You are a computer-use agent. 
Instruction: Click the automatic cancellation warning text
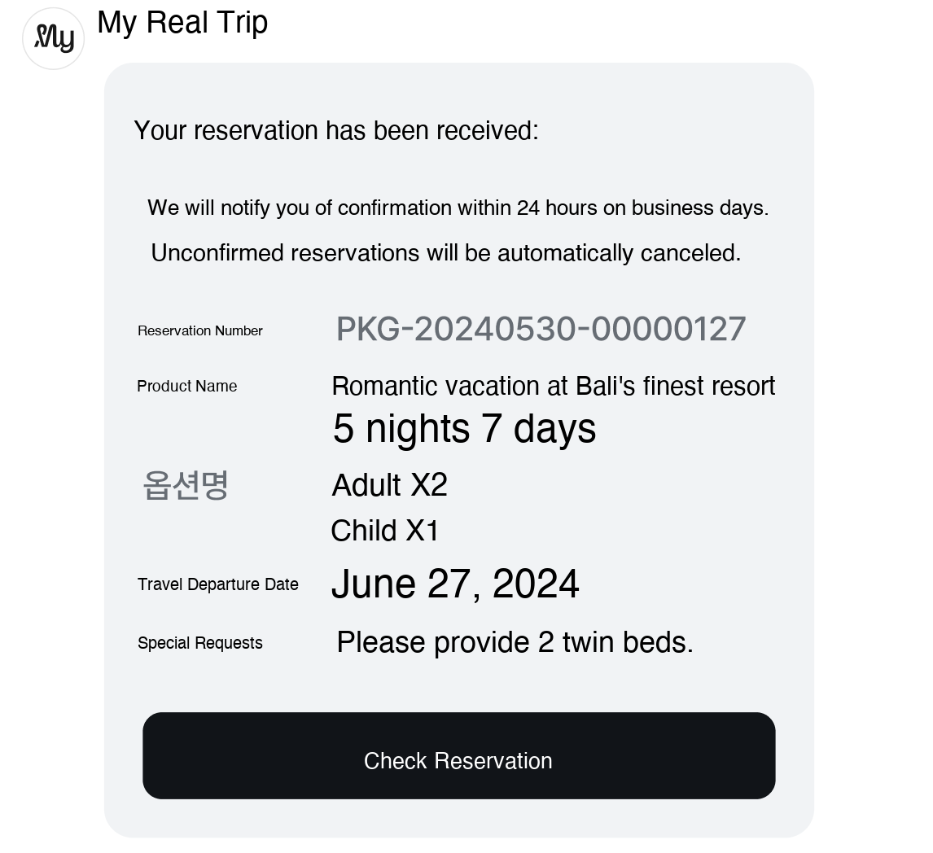tap(446, 253)
